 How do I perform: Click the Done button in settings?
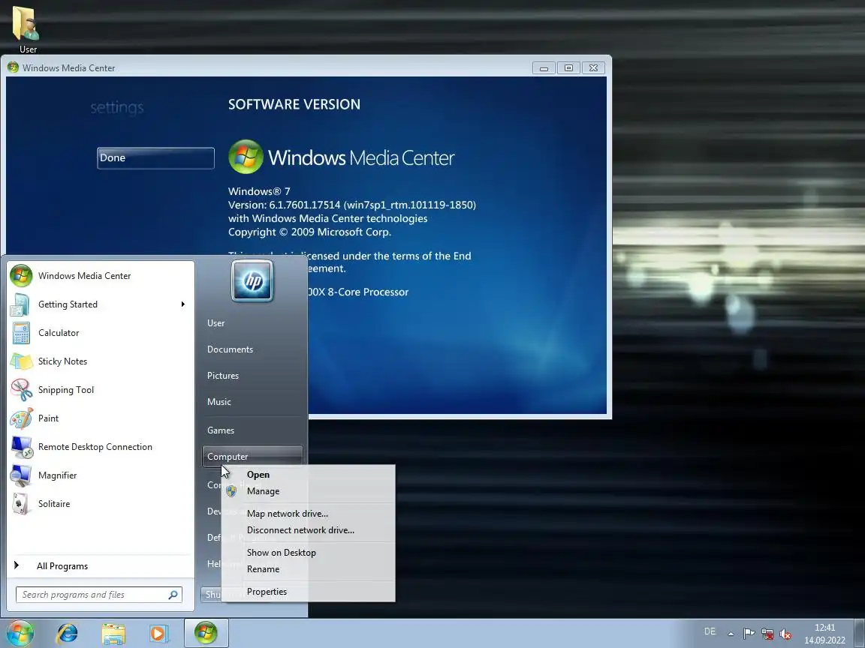[x=155, y=157]
